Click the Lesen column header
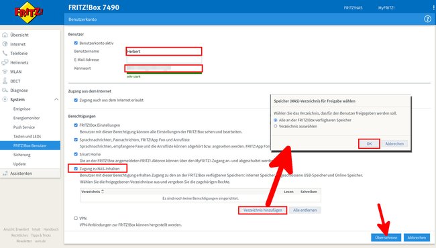The image size is (436, 248). (288, 192)
